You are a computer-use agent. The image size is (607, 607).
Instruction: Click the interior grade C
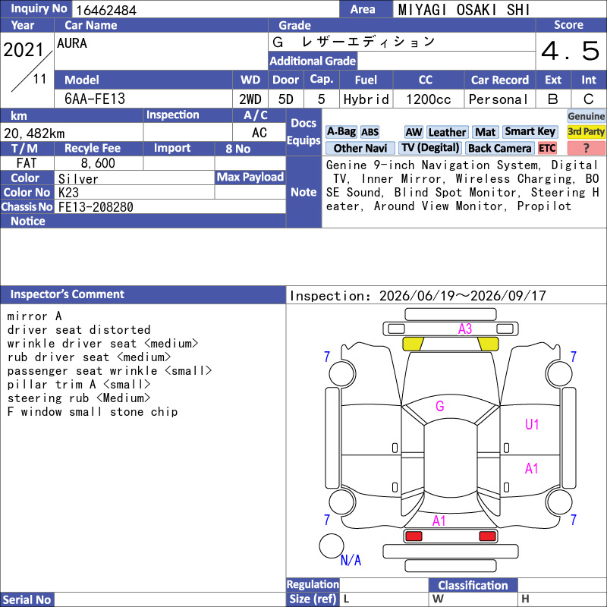click(589, 99)
